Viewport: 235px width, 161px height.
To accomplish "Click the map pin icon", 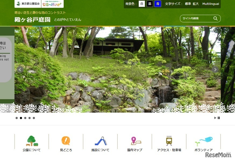I will pyautogui.click(x=136, y=141).
